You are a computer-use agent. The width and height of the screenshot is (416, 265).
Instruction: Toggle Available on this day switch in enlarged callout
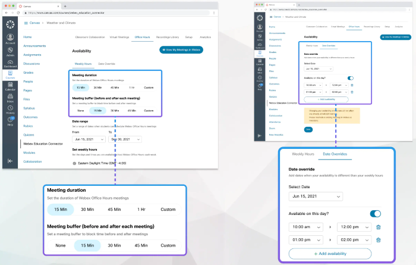point(376,214)
